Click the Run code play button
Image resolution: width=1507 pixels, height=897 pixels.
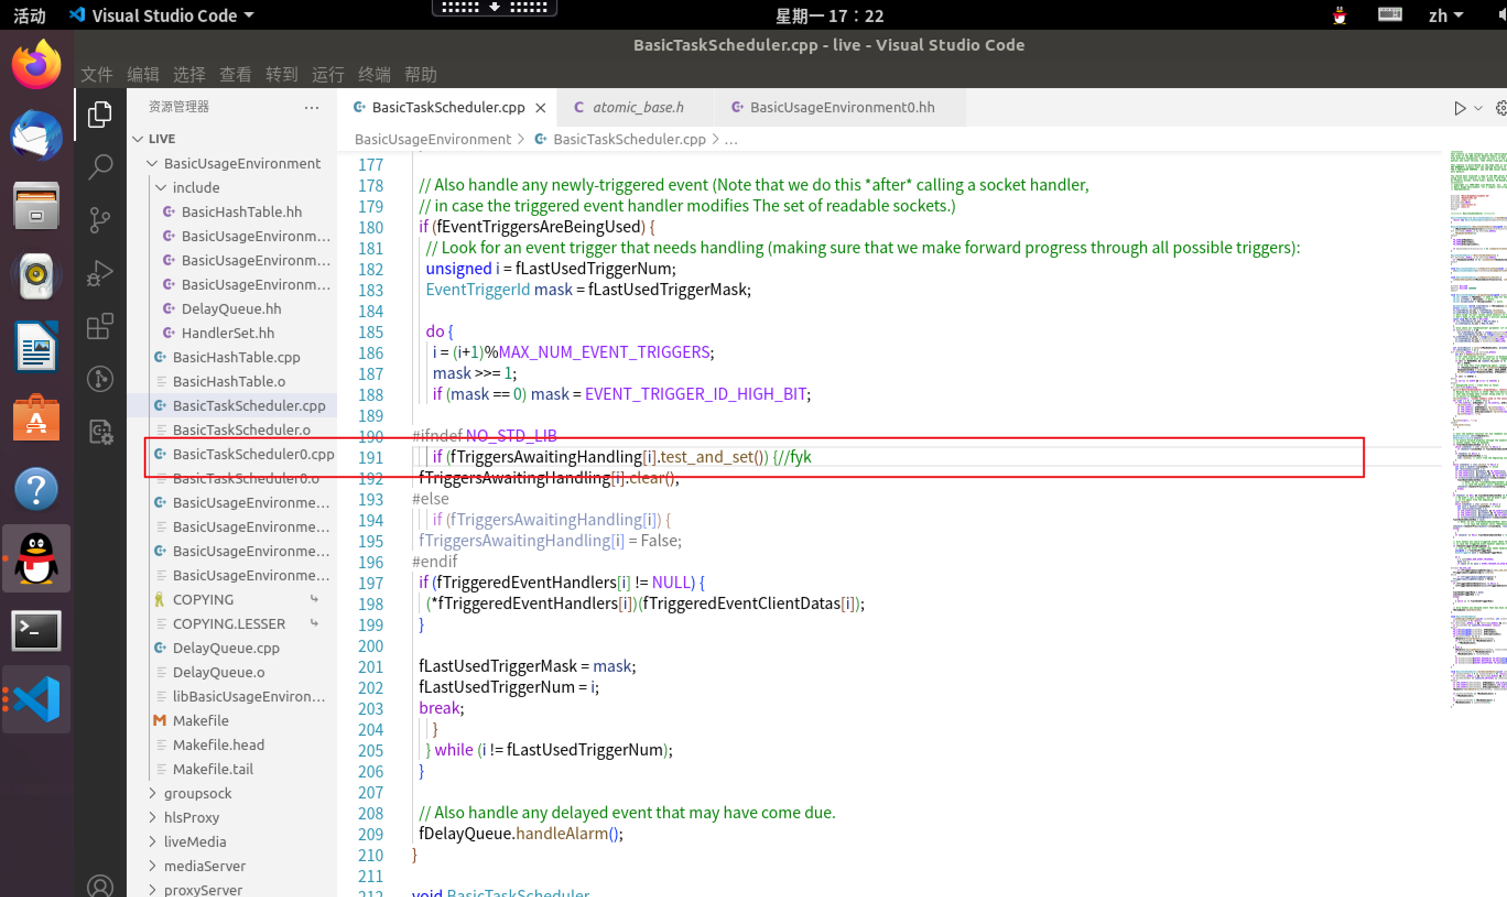pos(1459,108)
